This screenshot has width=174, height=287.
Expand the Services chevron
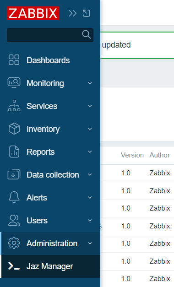[x=90, y=106]
